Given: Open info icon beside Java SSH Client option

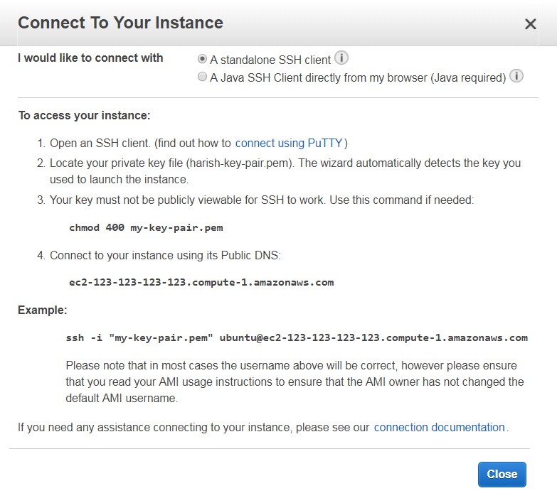Looking at the screenshot, I should 516,76.
